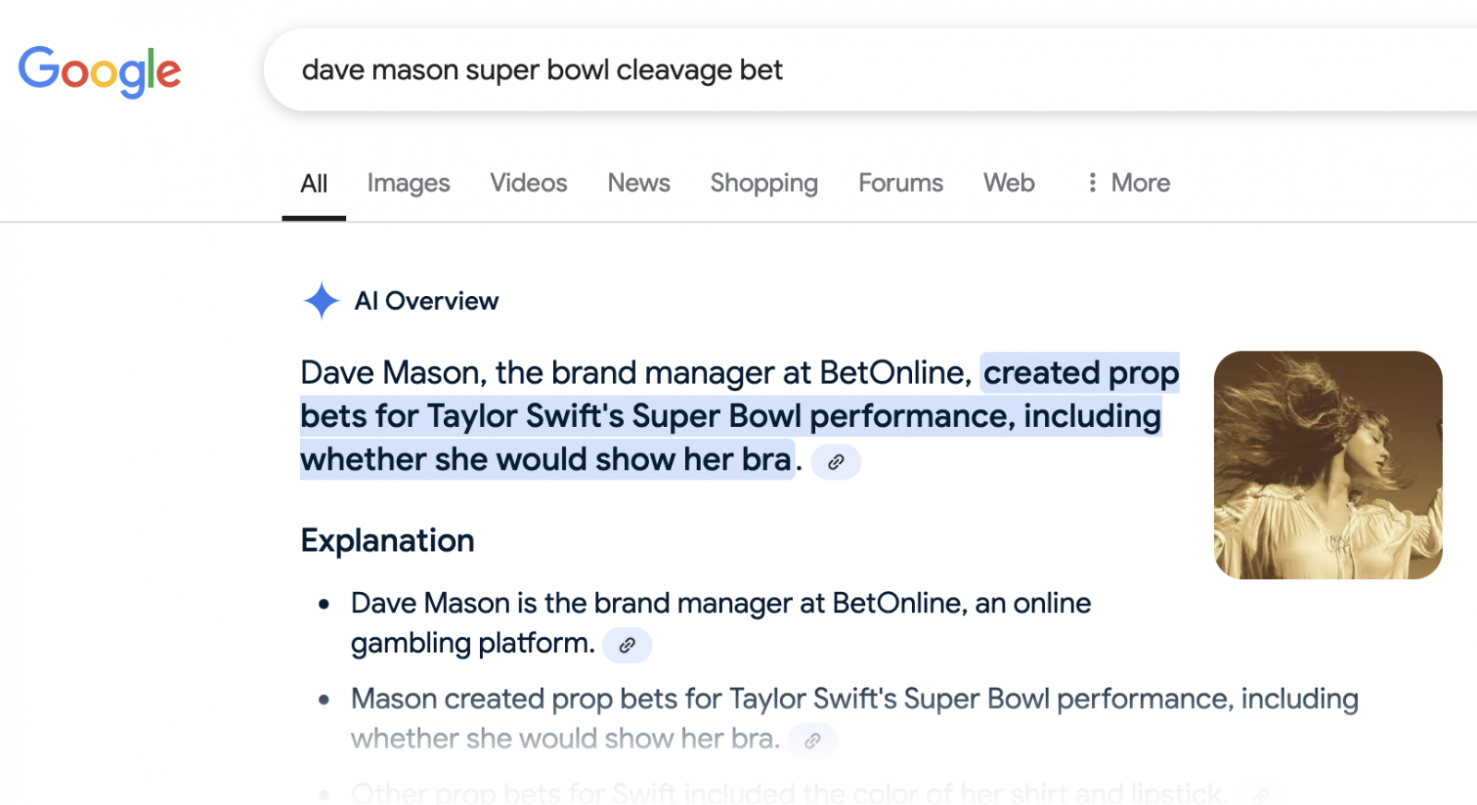Image resolution: width=1477 pixels, height=805 pixels.
Task: Open source link icon in the 'Mason created prop bets' bullet
Action: 812,740
